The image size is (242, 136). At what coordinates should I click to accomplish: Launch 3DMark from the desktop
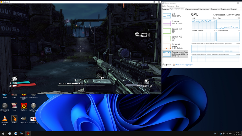[14, 119]
